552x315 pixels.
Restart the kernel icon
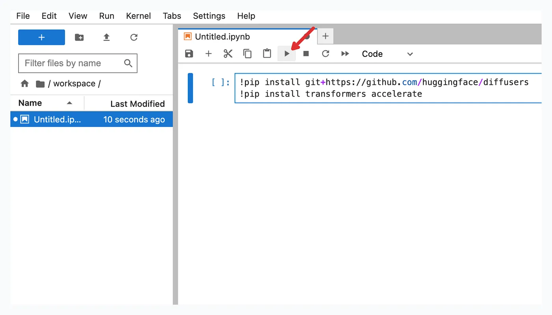[x=325, y=54]
